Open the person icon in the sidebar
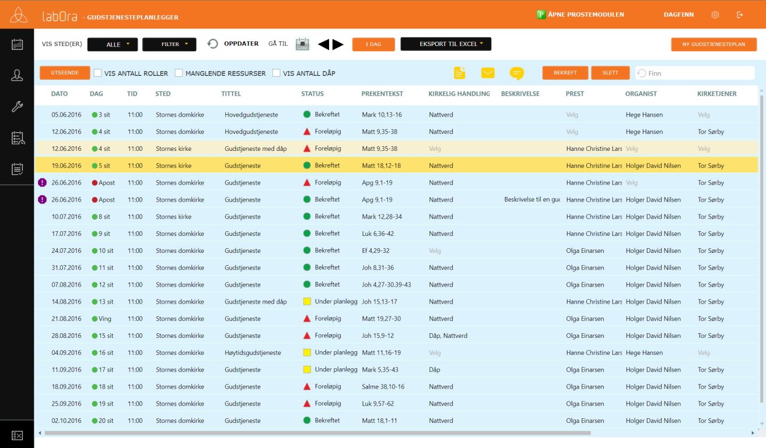Image resolution: width=766 pixels, height=448 pixels. [x=18, y=75]
